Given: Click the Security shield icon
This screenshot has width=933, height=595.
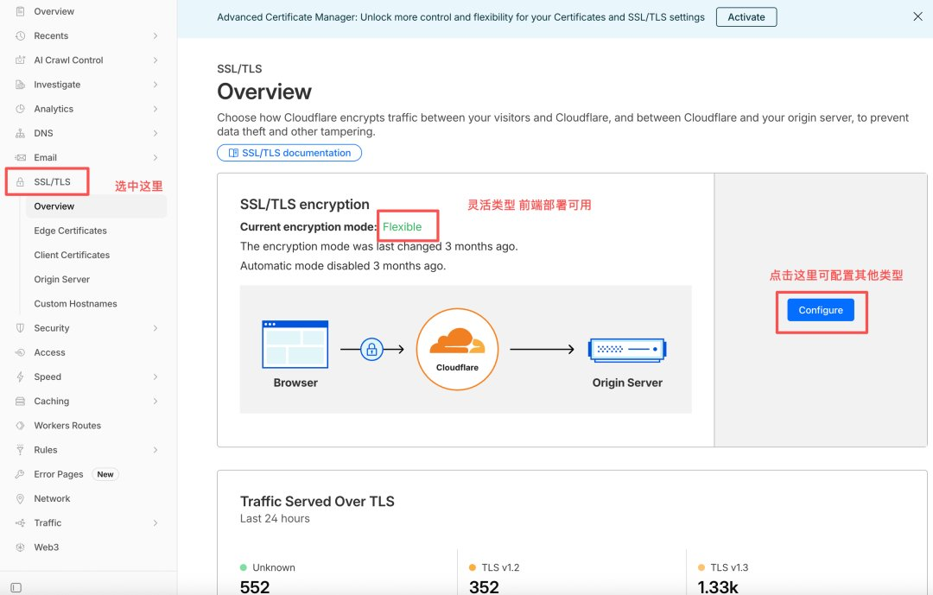Looking at the screenshot, I should pos(20,328).
